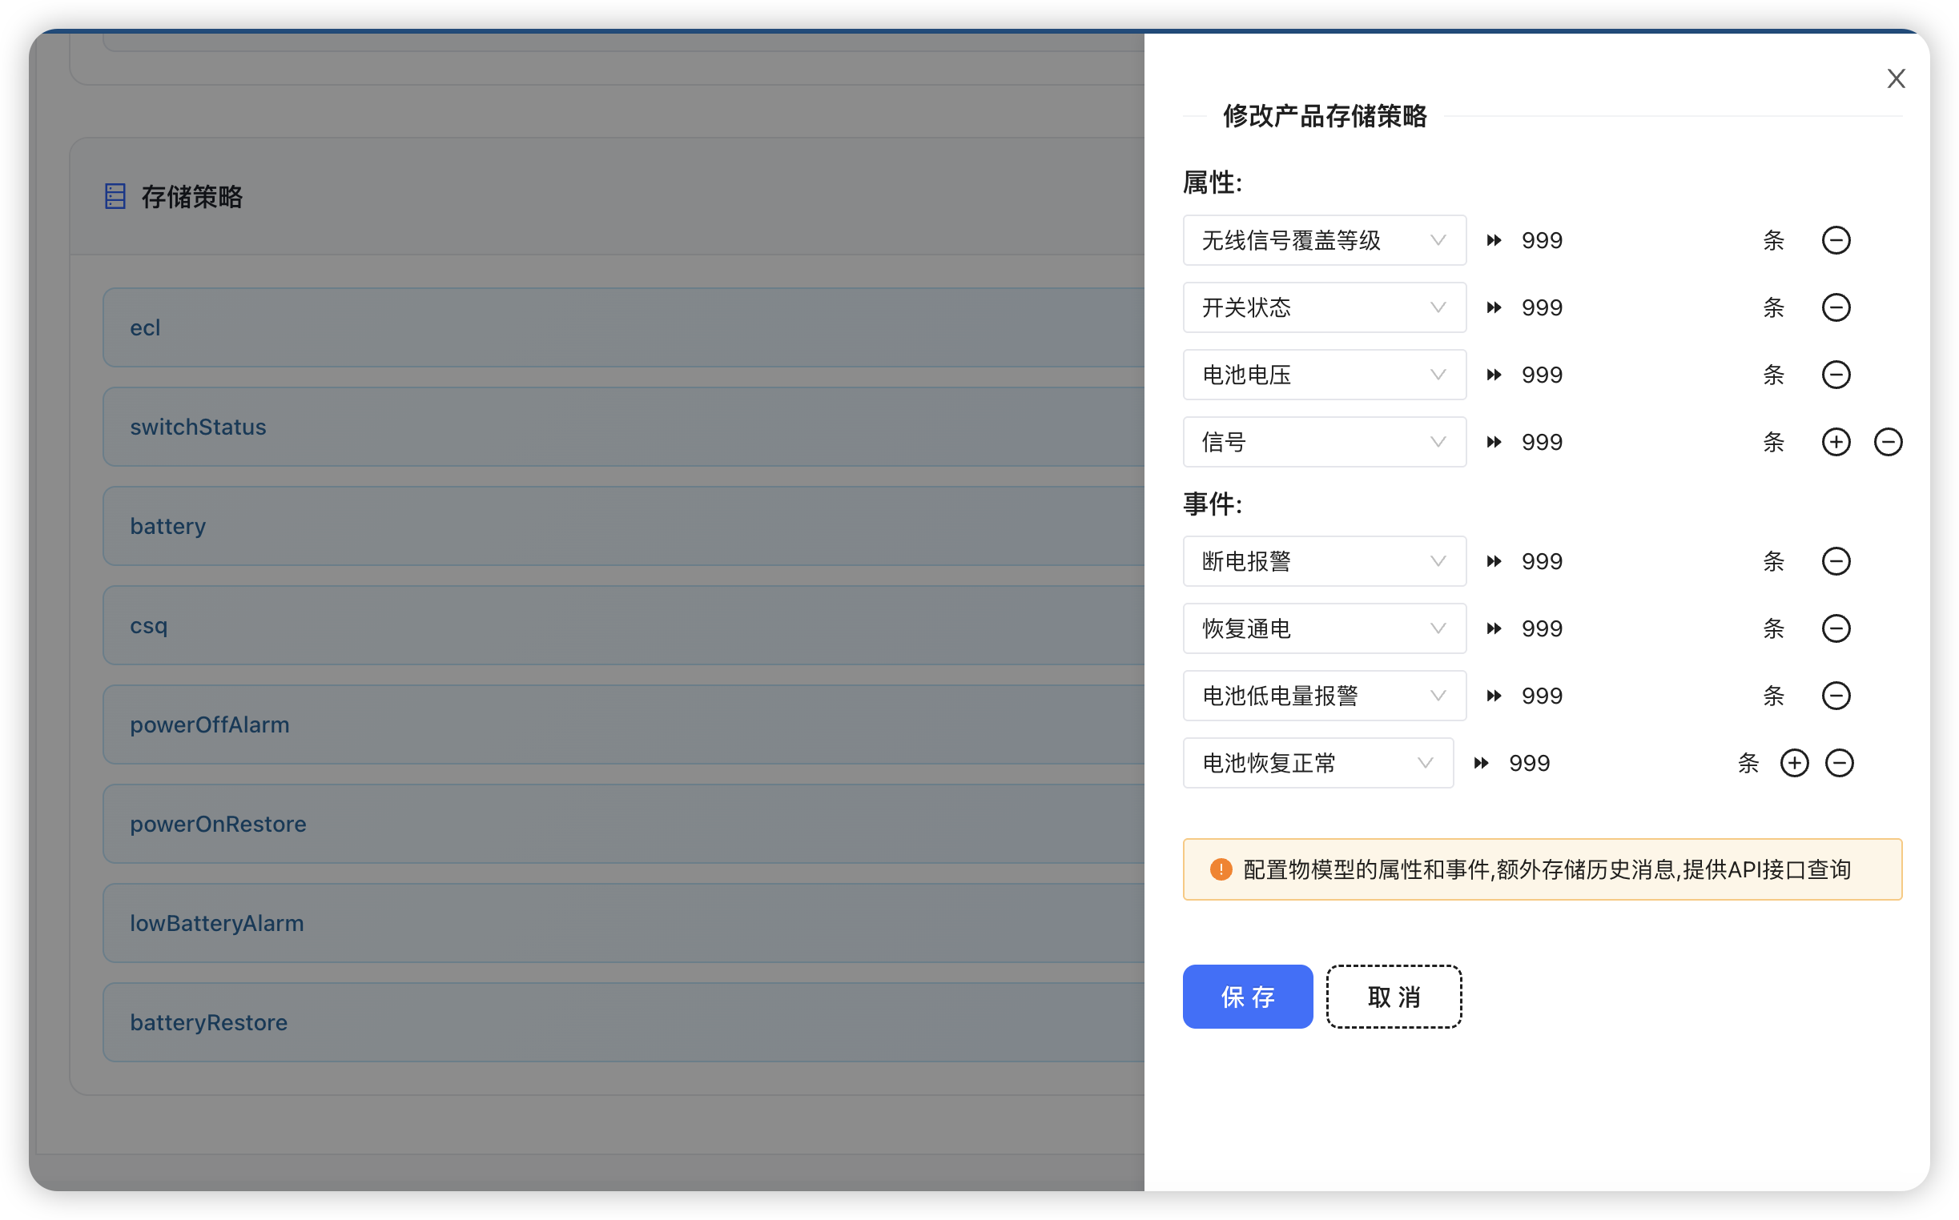Click the warning icon in the notice banner
The image size is (1959, 1220).
coord(1221,869)
